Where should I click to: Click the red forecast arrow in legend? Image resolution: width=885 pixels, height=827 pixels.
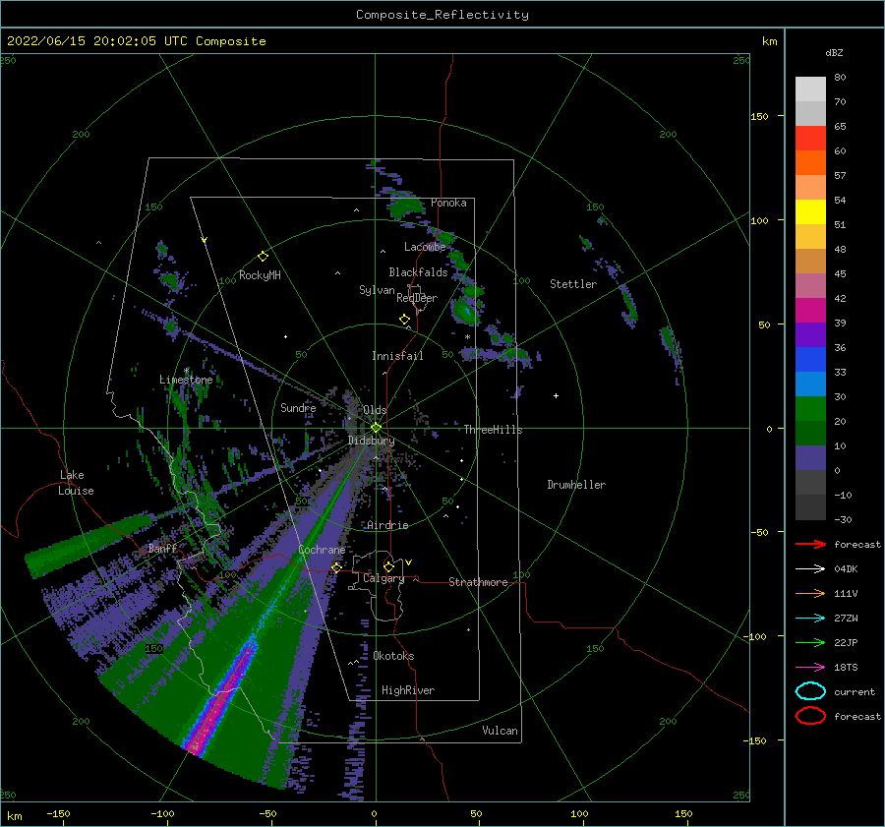(x=810, y=544)
